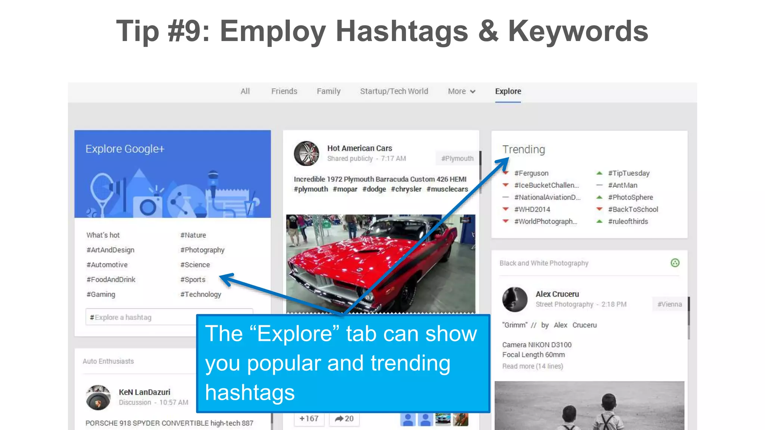Screen dimensions: 765x430
Task: Open trending #TipTuesday hashtag
Action: pyautogui.click(x=629, y=173)
